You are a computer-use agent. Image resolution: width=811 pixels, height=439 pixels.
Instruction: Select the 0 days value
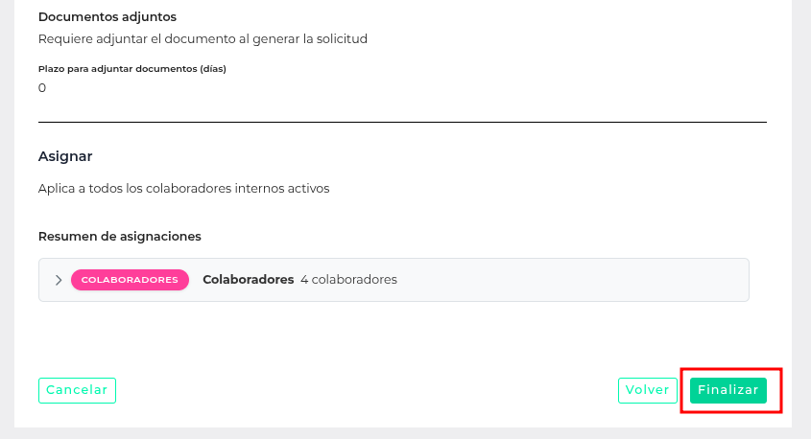coord(42,88)
